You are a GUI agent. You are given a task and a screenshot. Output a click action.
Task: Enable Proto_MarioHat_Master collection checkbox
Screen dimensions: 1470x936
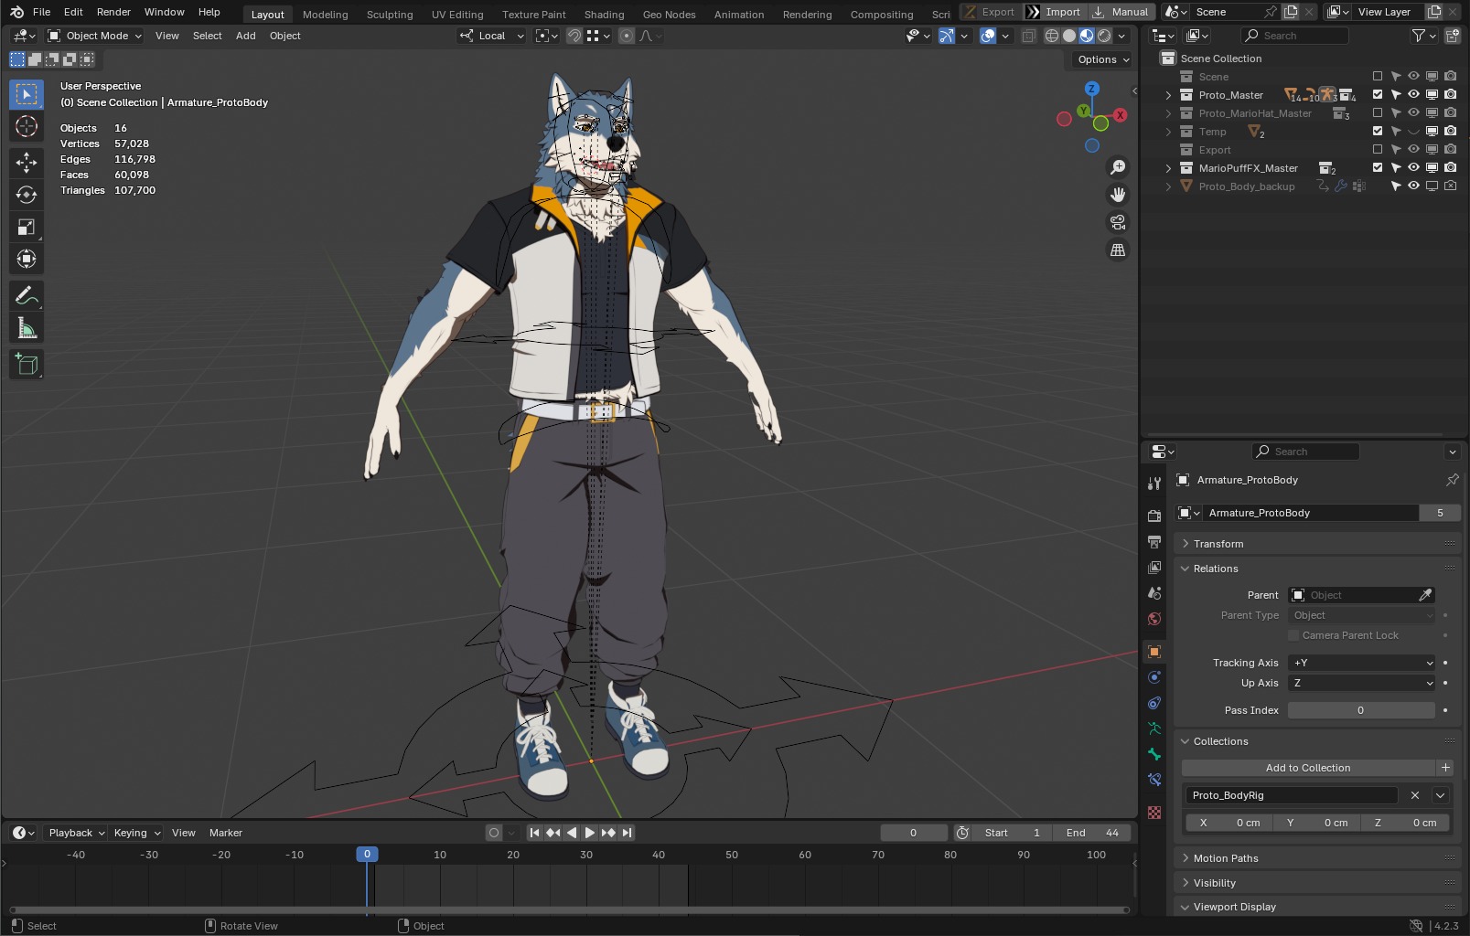[1378, 113]
